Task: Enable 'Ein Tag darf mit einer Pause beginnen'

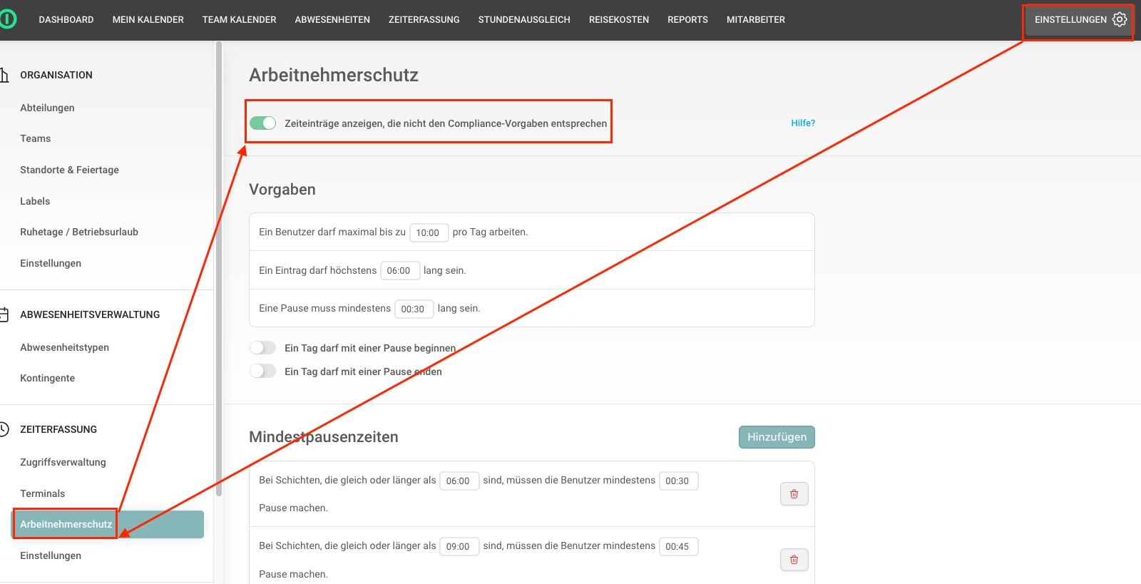Action: (262, 348)
